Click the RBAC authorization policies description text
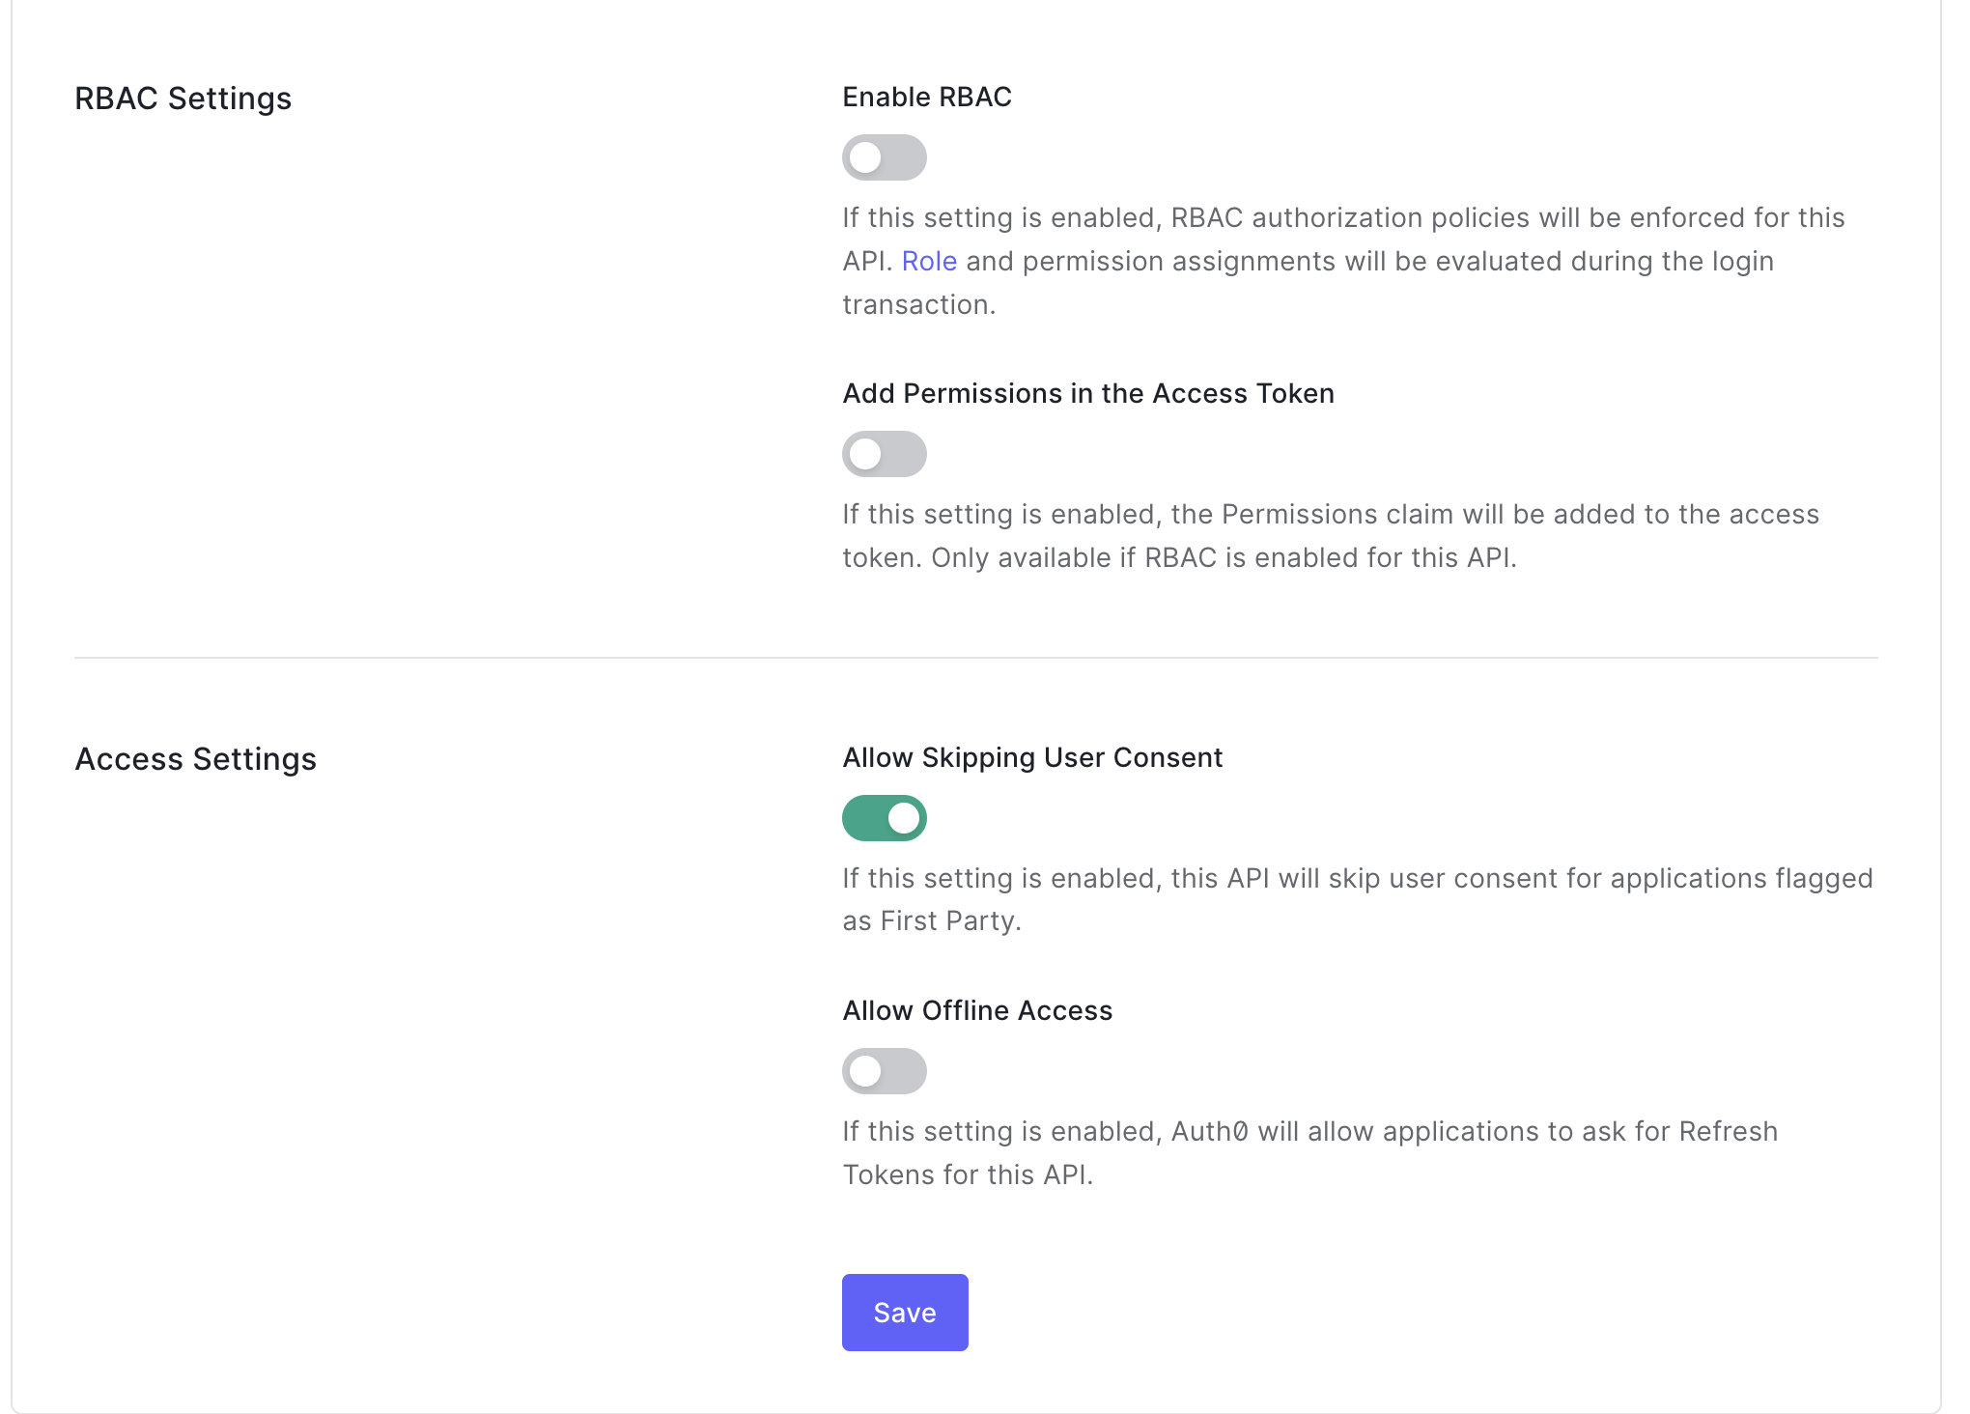This screenshot has height=1414, width=1970. tap(1342, 218)
